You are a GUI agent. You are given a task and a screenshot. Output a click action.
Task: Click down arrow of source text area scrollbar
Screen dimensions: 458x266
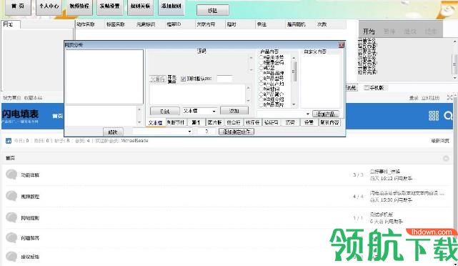(251, 70)
